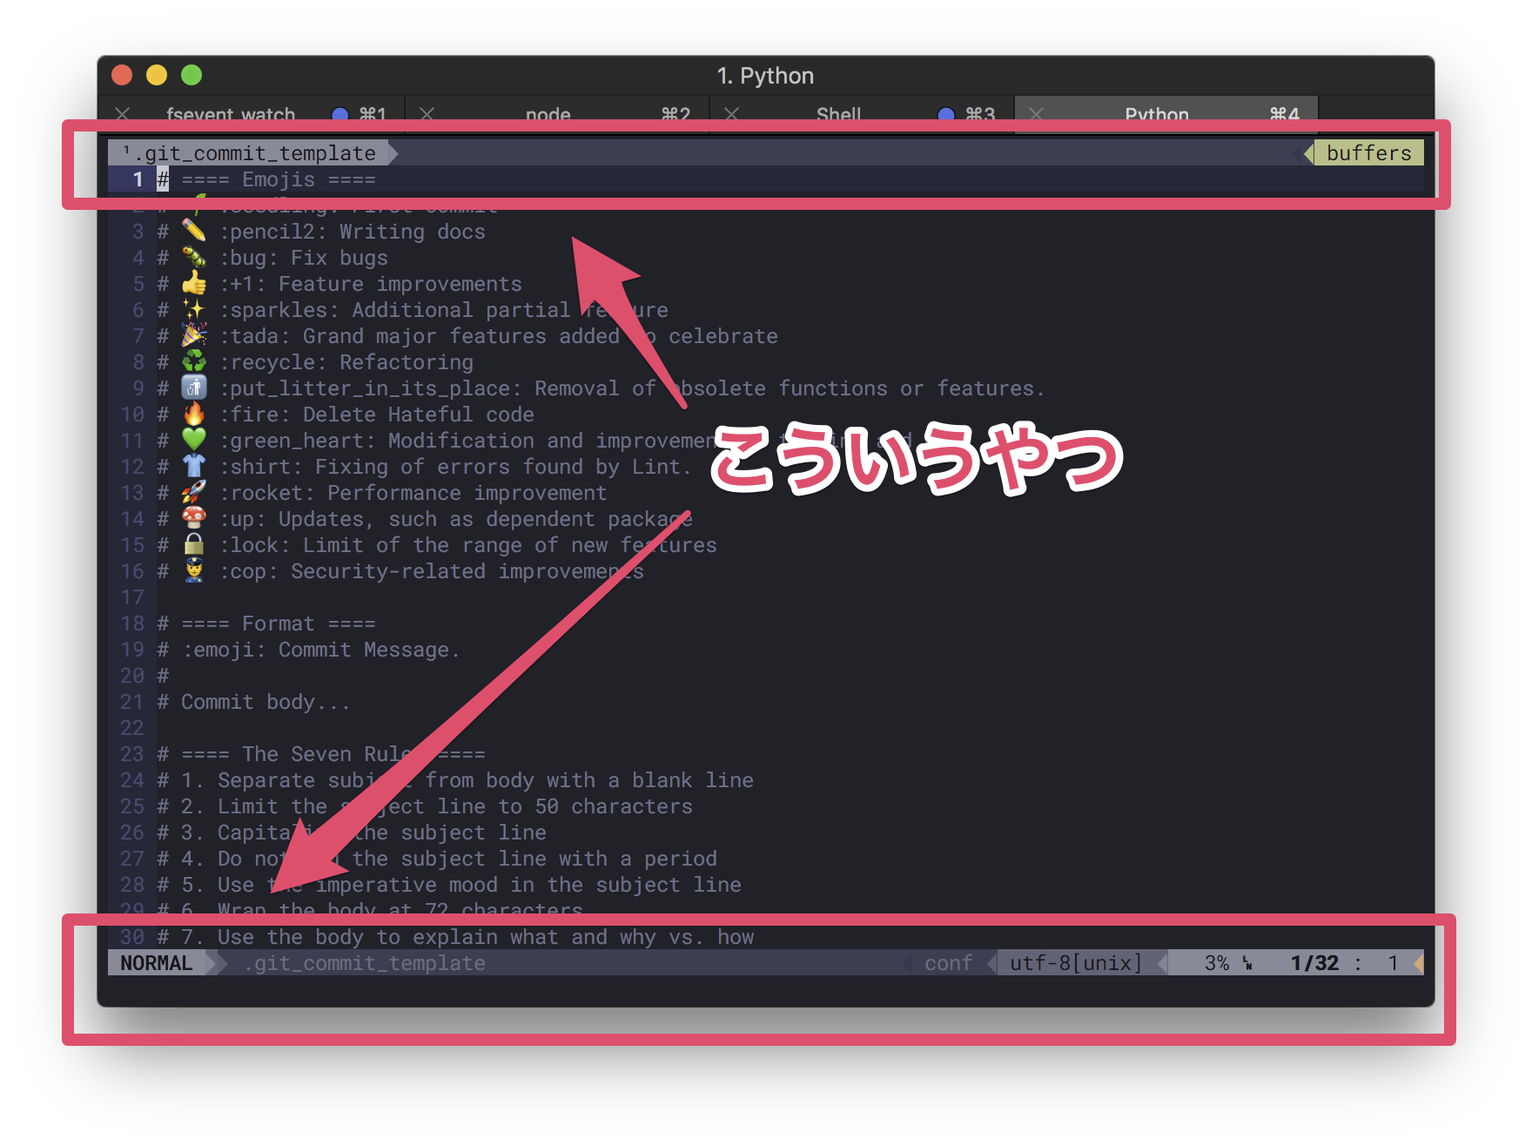Click the ':bug: Fix bugs' text
Screen dimensions: 1532x1146
point(304,258)
